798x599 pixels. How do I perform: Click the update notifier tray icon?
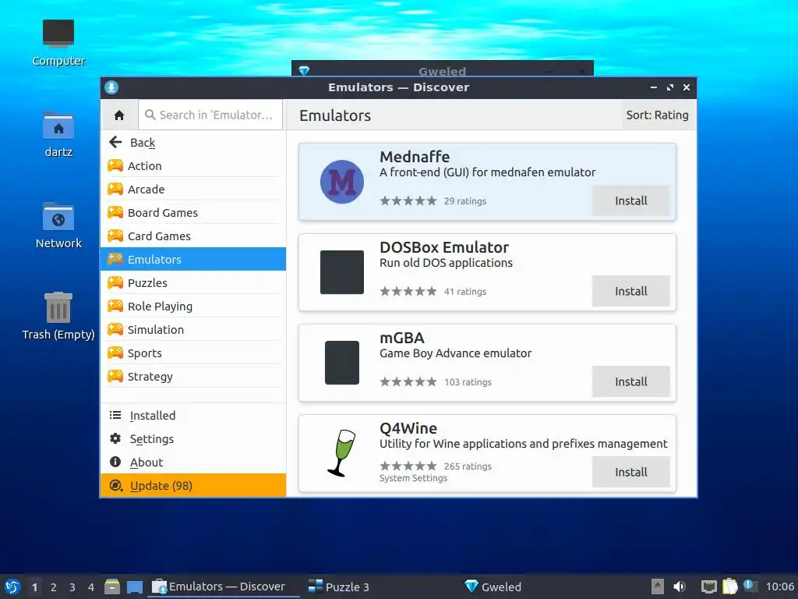pos(749,585)
